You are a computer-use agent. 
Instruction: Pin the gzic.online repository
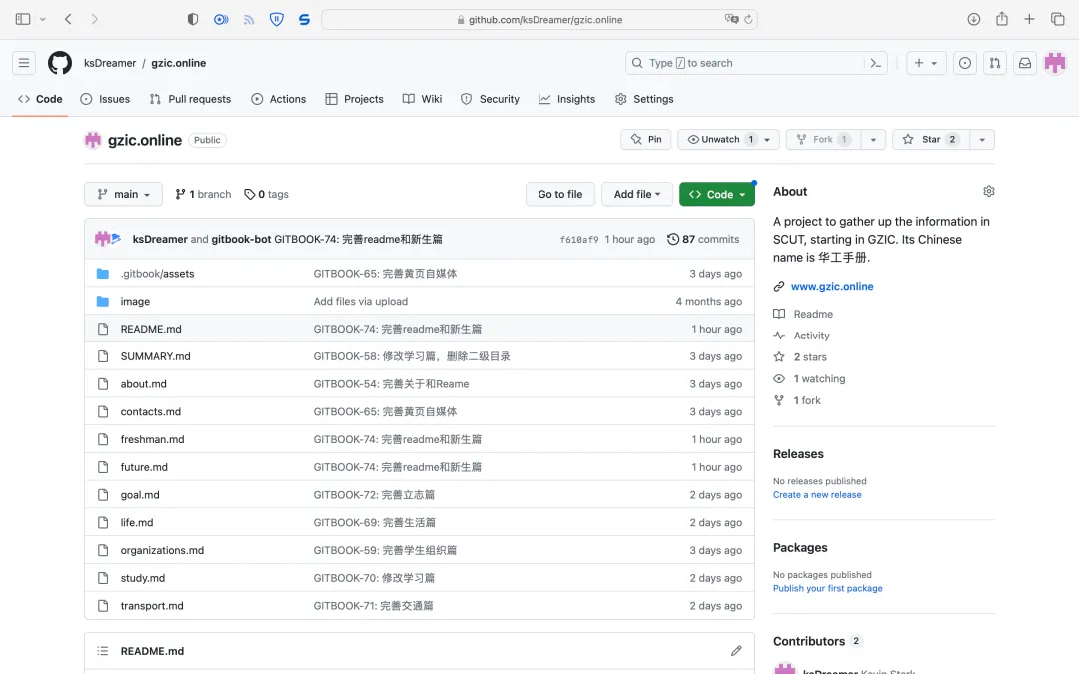click(645, 140)
